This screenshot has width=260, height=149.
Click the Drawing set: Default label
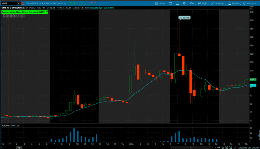click(x=249, y=148)
